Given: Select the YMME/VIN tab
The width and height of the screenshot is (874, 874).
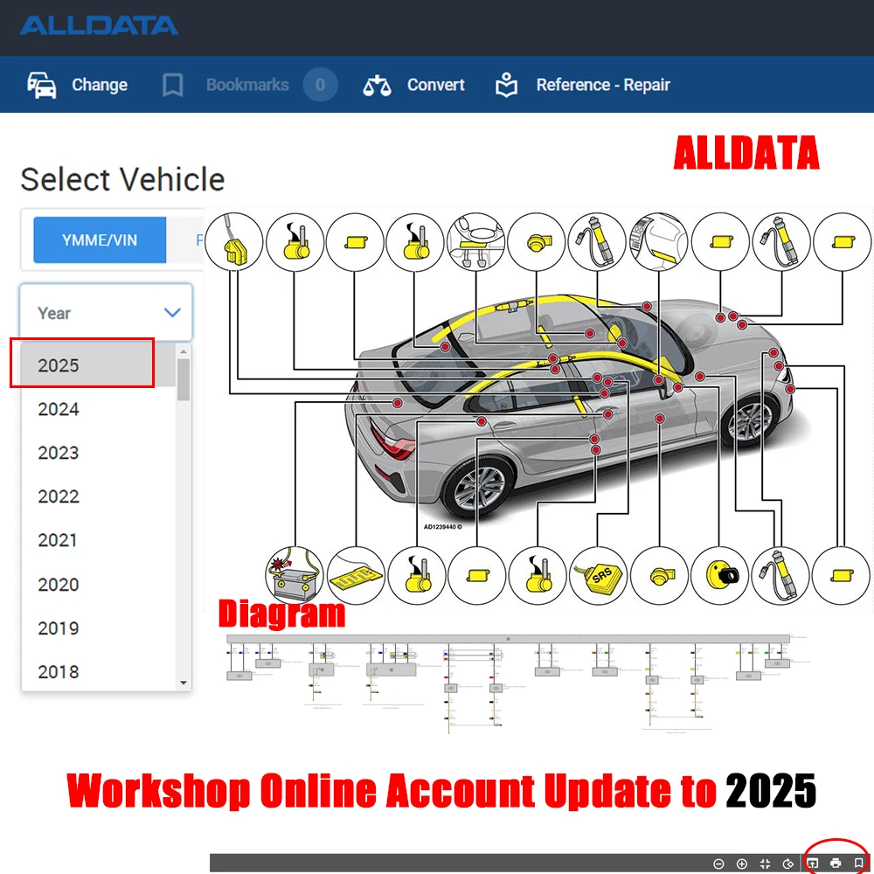Looking at the screenshot, I should [100, 240].
